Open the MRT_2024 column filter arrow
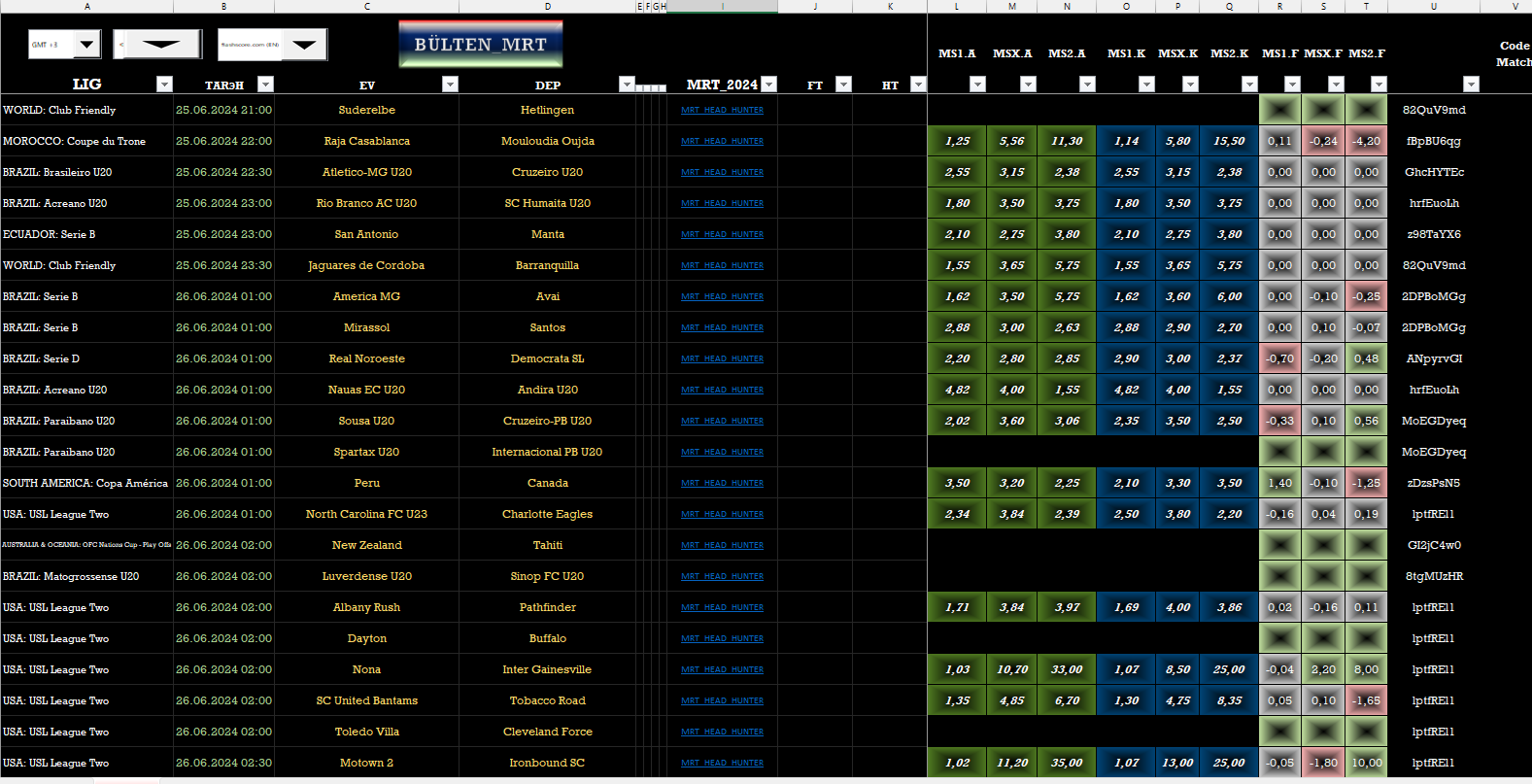 click(x=768, y=85)
